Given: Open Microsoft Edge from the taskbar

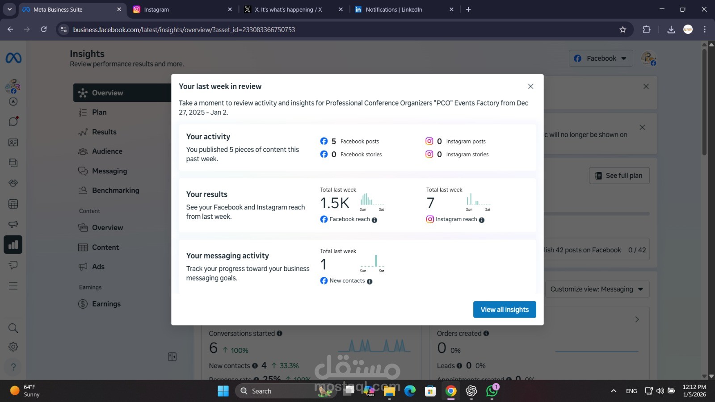Looking at the screenshot, I should click(410, 391).
